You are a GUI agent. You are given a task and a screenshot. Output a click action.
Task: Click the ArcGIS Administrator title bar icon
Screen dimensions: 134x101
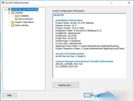point(3,3)
